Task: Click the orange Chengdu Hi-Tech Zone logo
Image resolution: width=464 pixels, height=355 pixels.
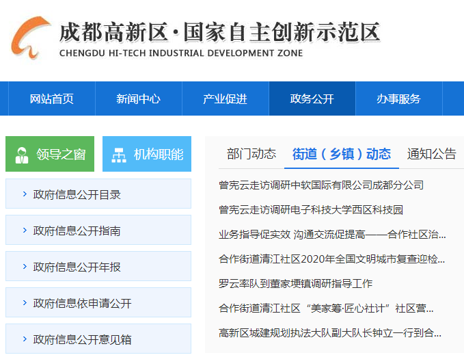Action: click(30, 38)
